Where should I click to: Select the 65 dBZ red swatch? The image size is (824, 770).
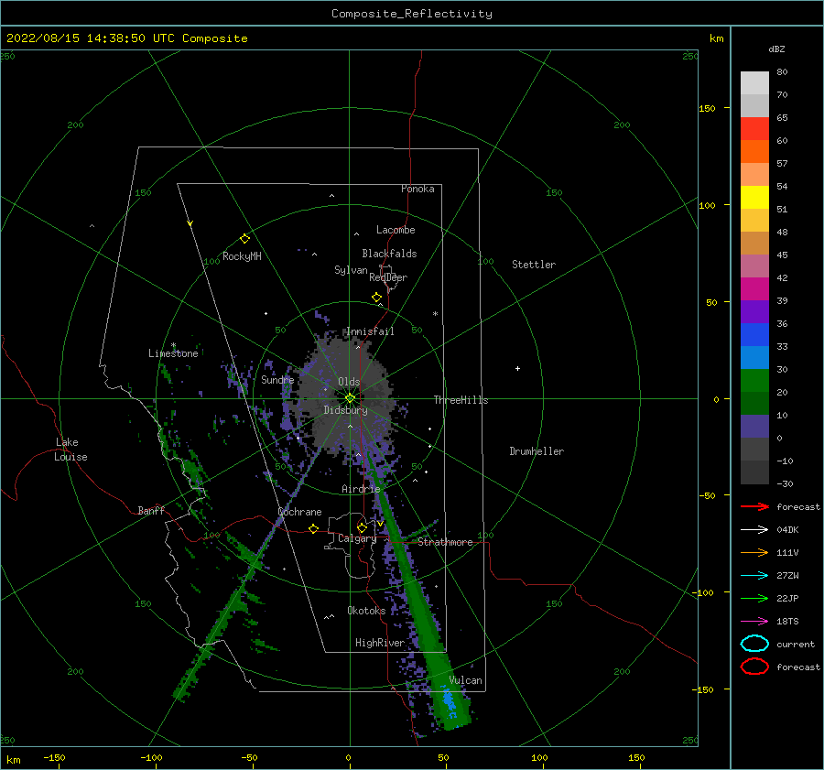(x=754, y=129)
